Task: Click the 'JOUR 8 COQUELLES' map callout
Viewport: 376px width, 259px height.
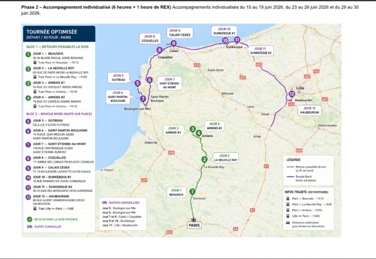Action: 150,39
